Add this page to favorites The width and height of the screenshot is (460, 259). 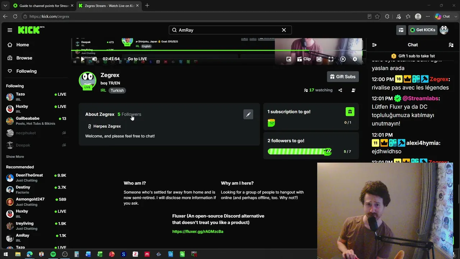click(x=377, y=16)
